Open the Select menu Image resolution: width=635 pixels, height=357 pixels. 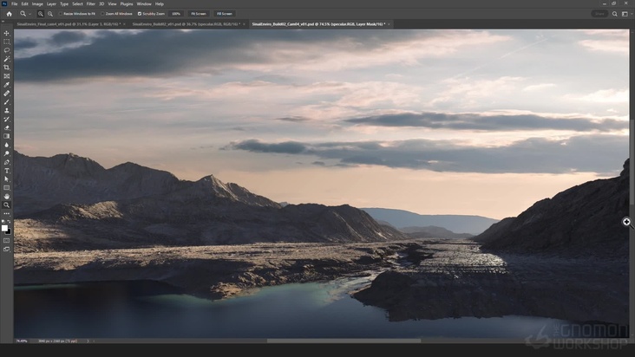tap(77, 4)
